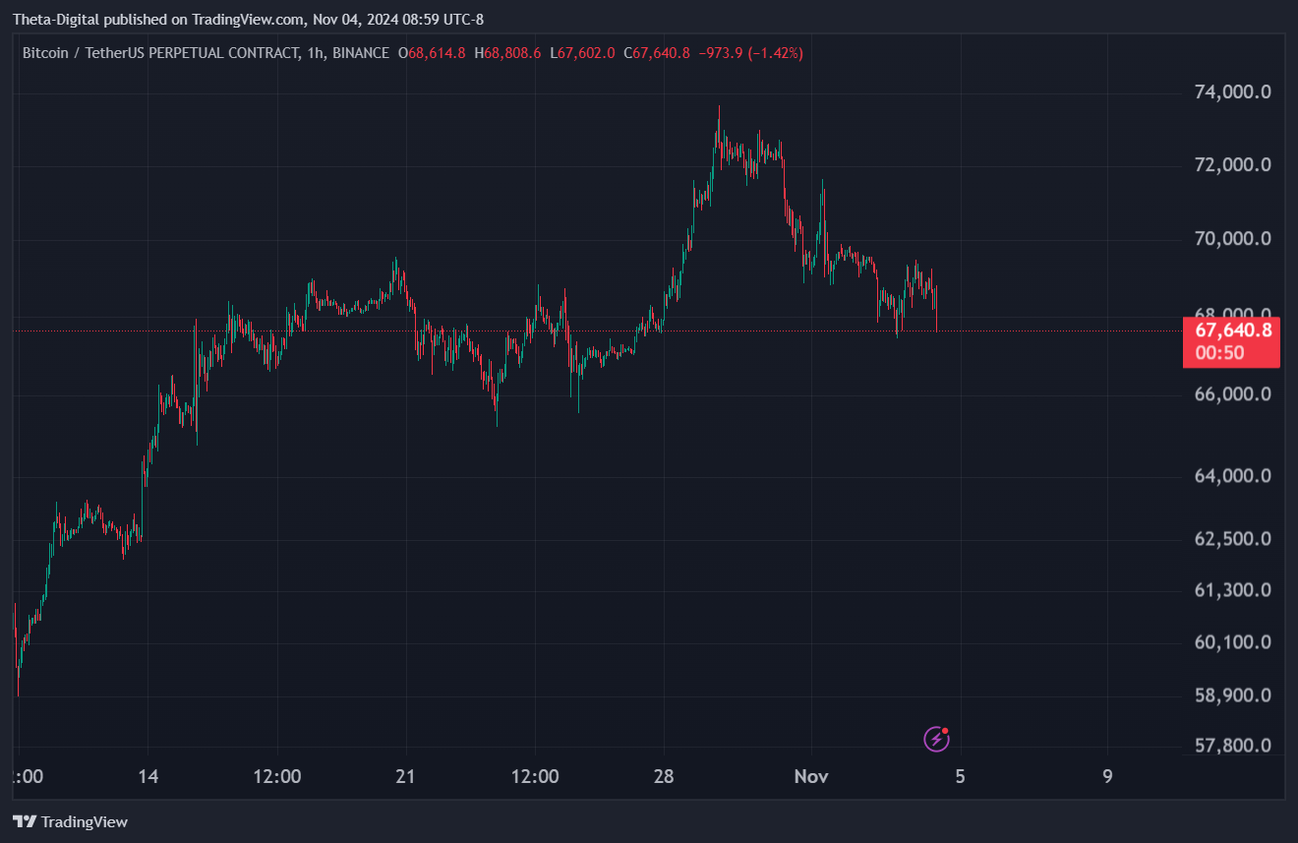Click the 64,000.0 price axis label
The image size is (1298, 843).
tap(1233, 475)
